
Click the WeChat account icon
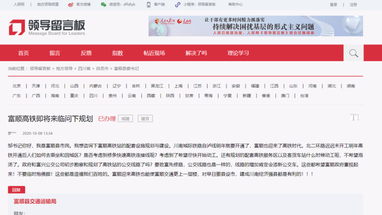[x=103, y=5]
